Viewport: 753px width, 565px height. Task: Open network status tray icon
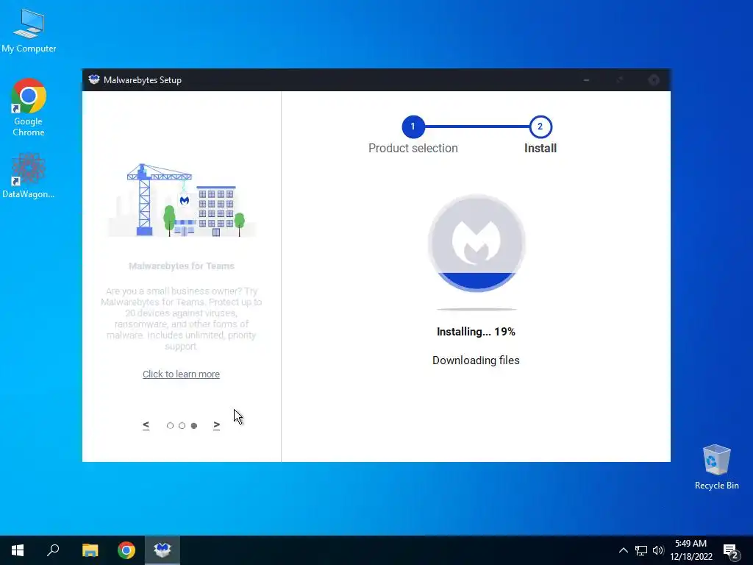[641, 550]
